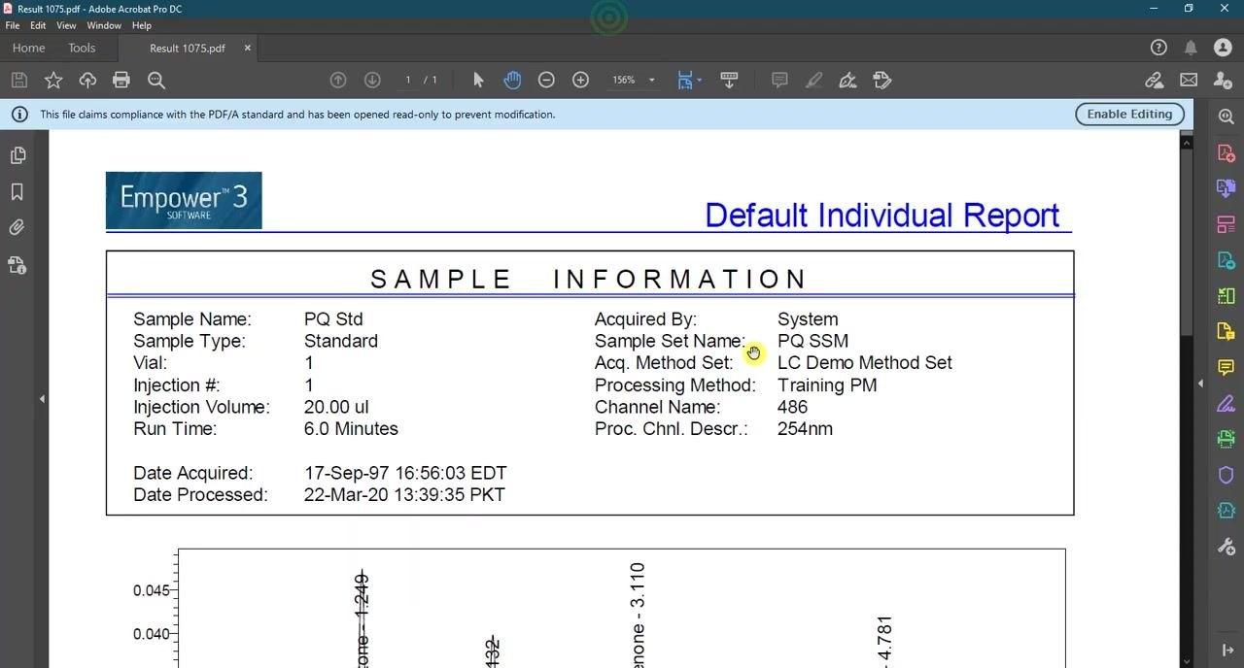The image size is (1244, 668).
Task: Expand the left navigation pane arrow
Action: (42, 399)
